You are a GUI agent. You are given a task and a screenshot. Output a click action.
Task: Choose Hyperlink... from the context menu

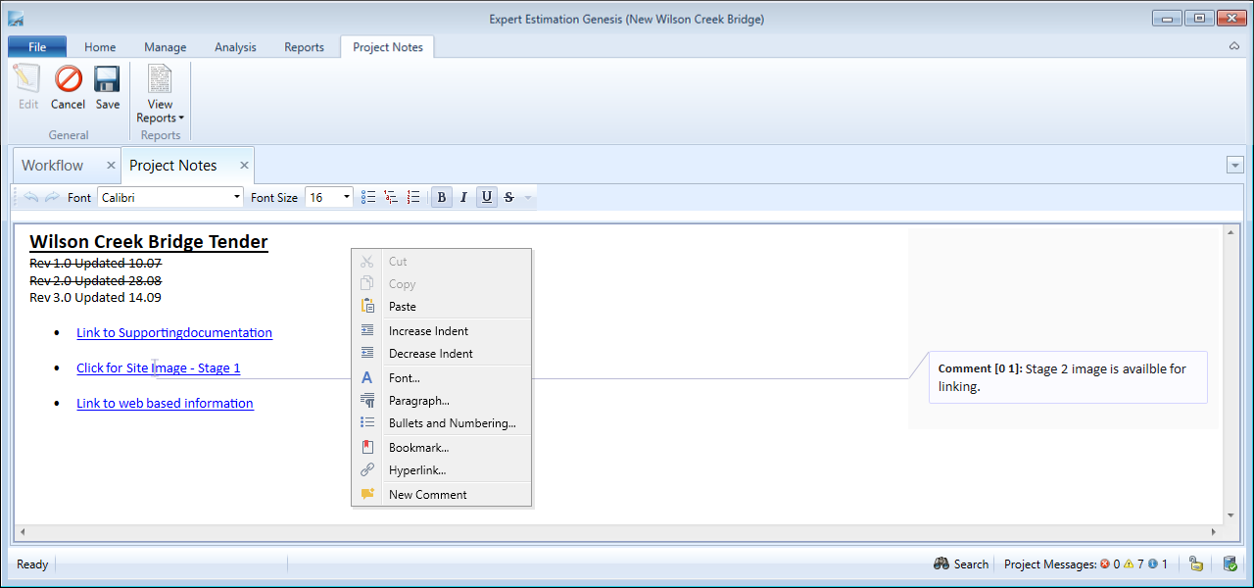pyautogui.click(x=417, y=470)
